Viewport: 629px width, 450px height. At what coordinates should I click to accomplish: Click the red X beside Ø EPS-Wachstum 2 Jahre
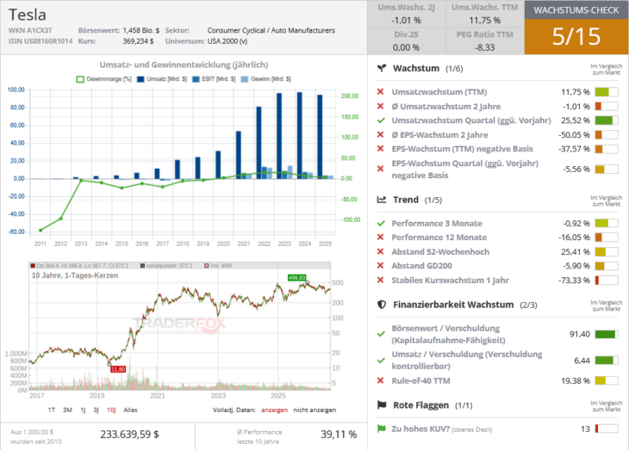click(x=380, y=134)
